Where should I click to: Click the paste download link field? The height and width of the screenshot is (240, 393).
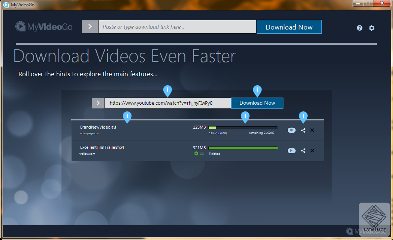(x=176, y=27)
